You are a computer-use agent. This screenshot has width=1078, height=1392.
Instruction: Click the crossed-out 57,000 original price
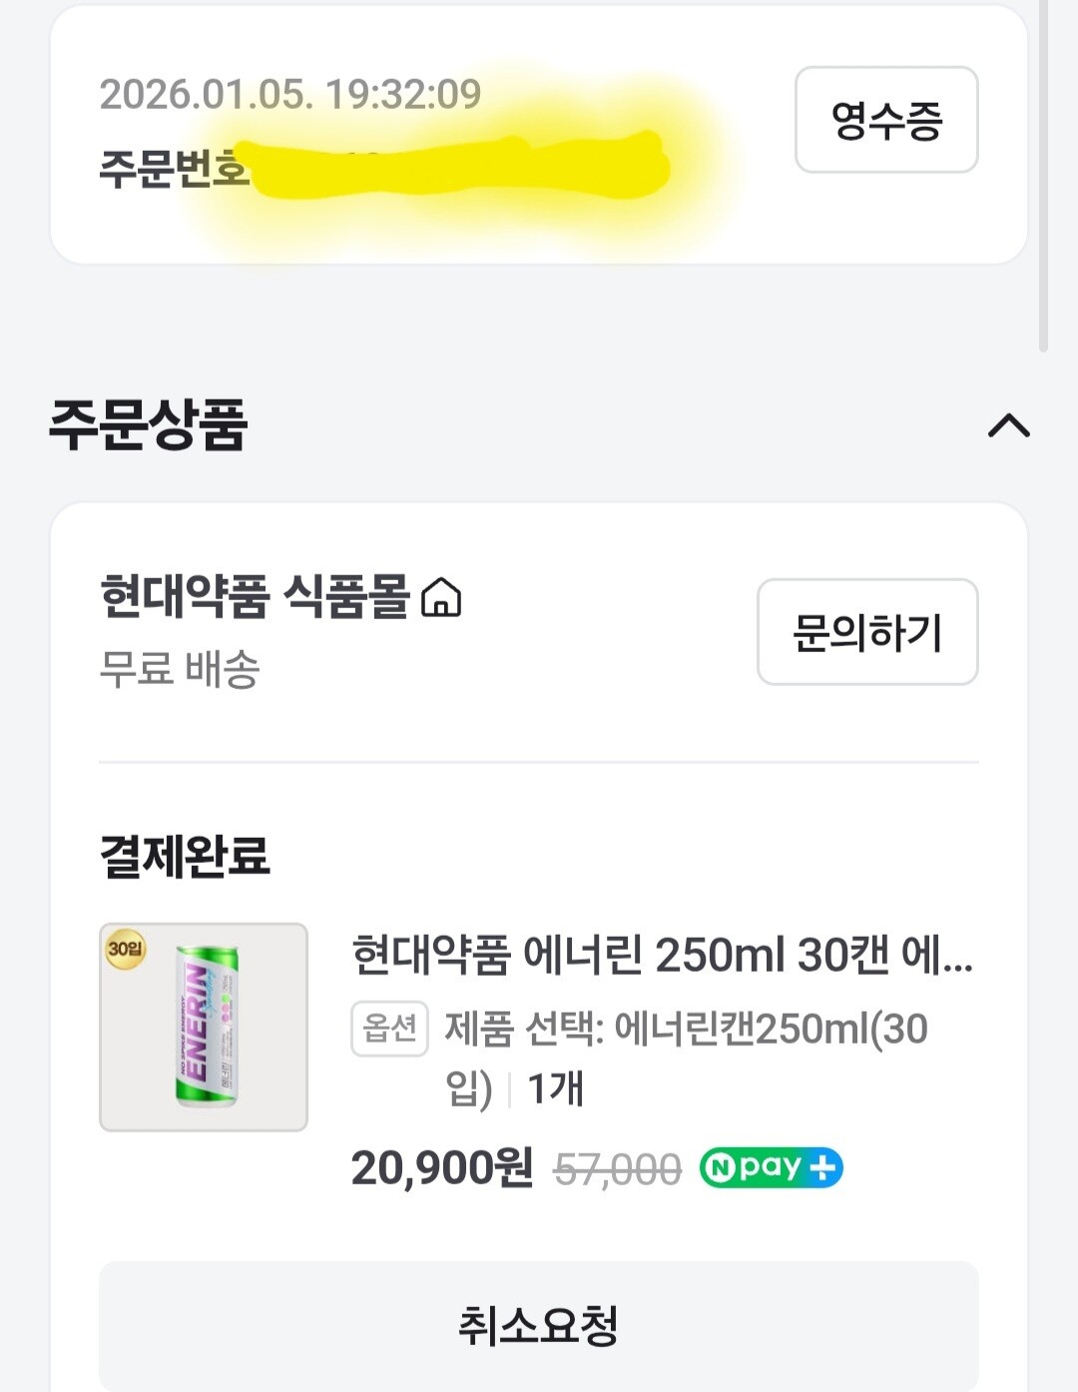tap(618, 1168)
